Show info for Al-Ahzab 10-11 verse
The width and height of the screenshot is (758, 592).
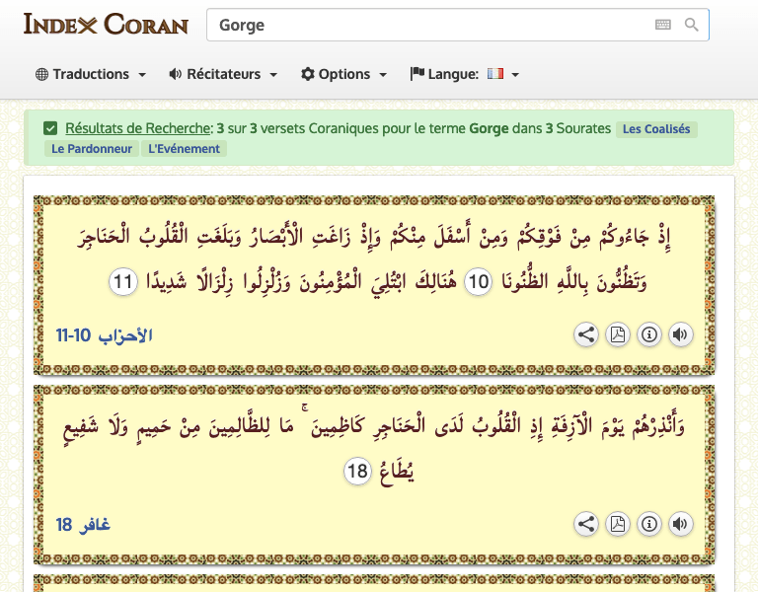pos(648,334)
